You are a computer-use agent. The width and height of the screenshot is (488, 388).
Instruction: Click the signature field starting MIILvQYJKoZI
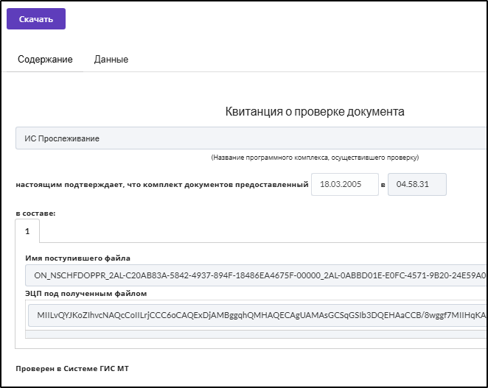pos(257,315)
